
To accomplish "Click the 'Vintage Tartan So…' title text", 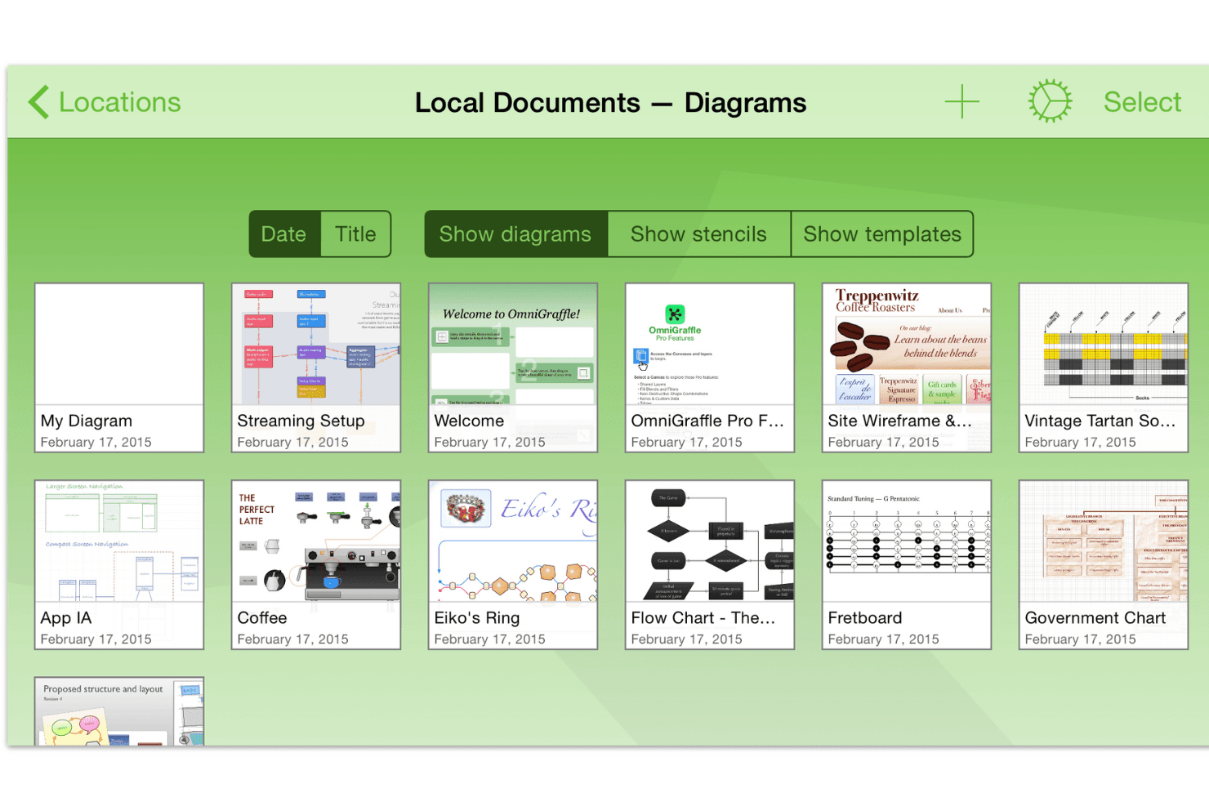I will tap(1100, 421).
